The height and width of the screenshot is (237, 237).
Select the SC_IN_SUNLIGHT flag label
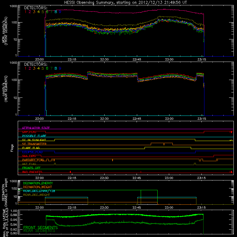[x=34, y=140]
